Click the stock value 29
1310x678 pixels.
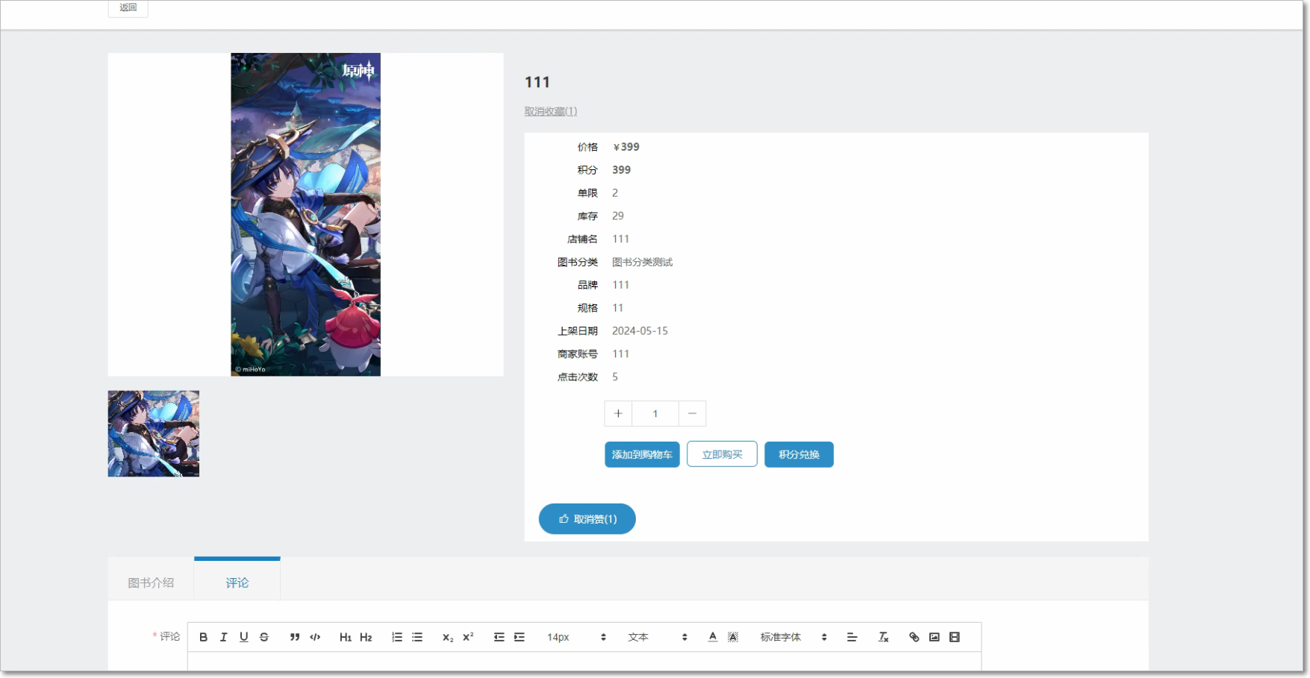pyautogui.click(x=618, y=216)
